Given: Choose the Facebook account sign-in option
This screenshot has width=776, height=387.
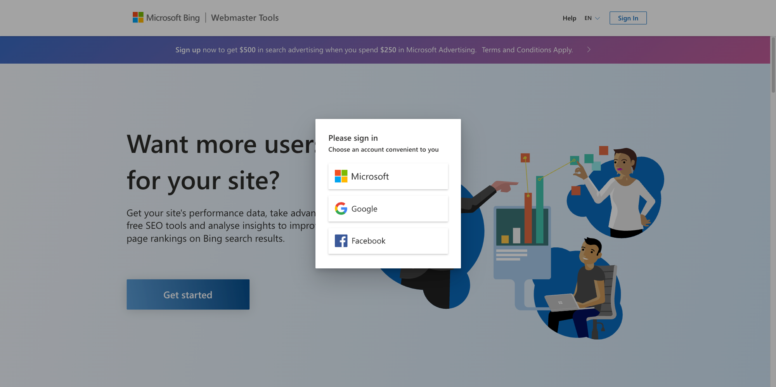Looking at the screenshot, I should (388, 241).
